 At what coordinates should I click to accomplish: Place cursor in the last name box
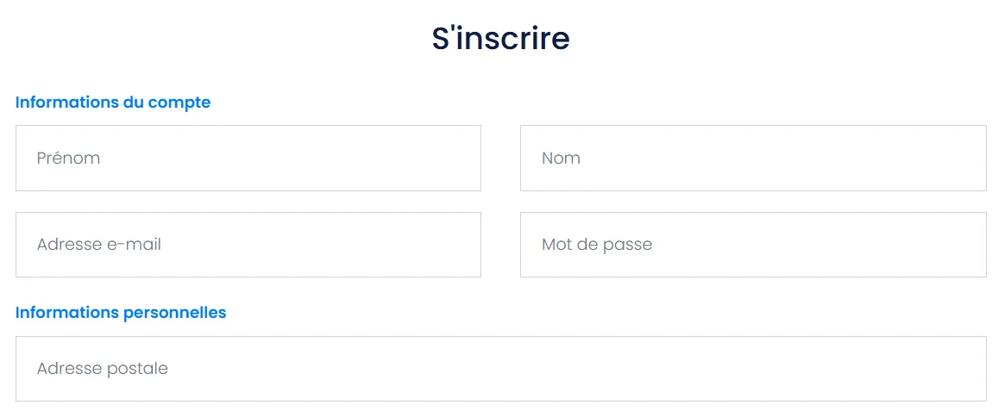click(x=752, y=159)
